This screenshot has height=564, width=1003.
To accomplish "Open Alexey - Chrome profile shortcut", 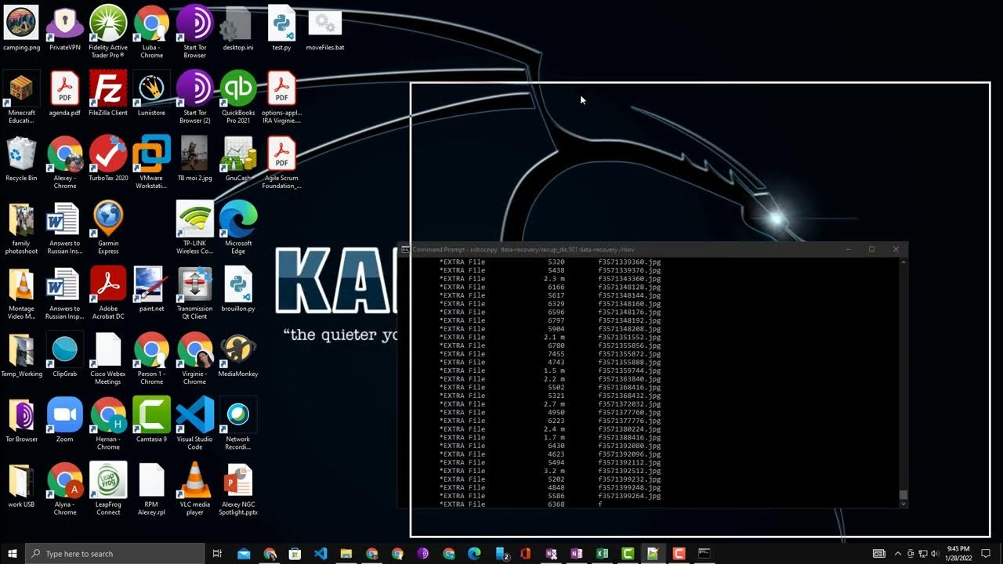I will (65, 162).
